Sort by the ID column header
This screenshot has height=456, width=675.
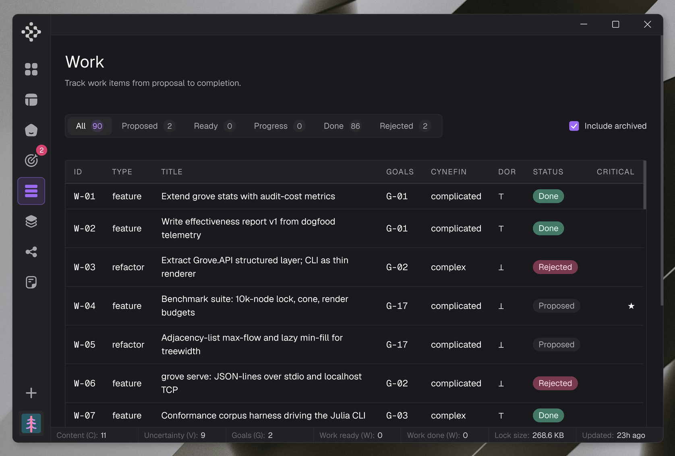pos(78,172)
